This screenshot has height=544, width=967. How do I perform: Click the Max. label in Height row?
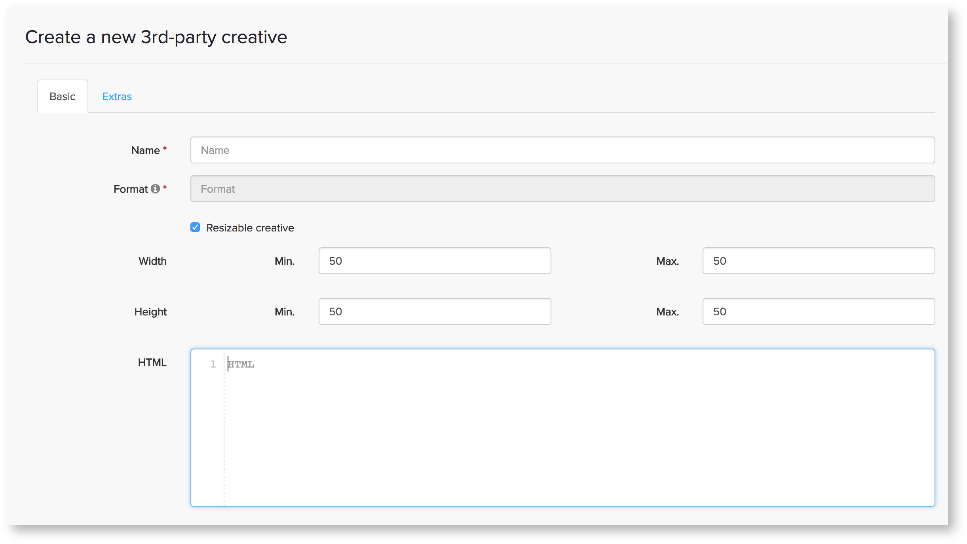click(x=667, y=312)
